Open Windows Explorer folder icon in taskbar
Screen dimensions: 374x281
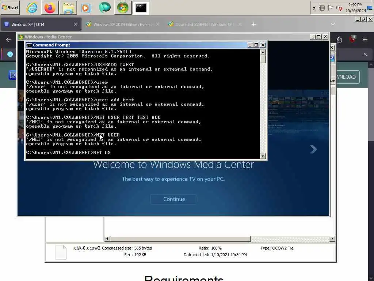click(68, 8)
